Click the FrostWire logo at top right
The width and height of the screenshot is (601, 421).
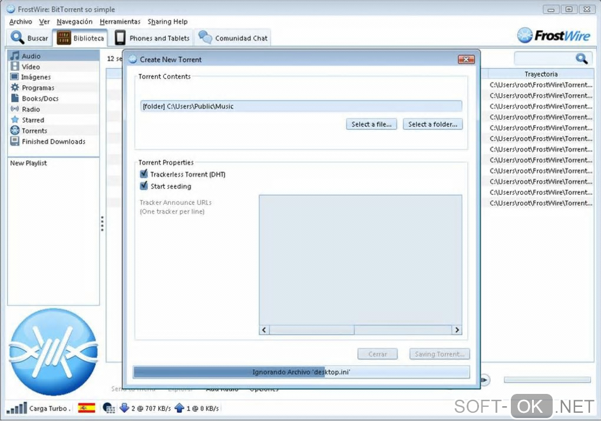tap(553, 36)
